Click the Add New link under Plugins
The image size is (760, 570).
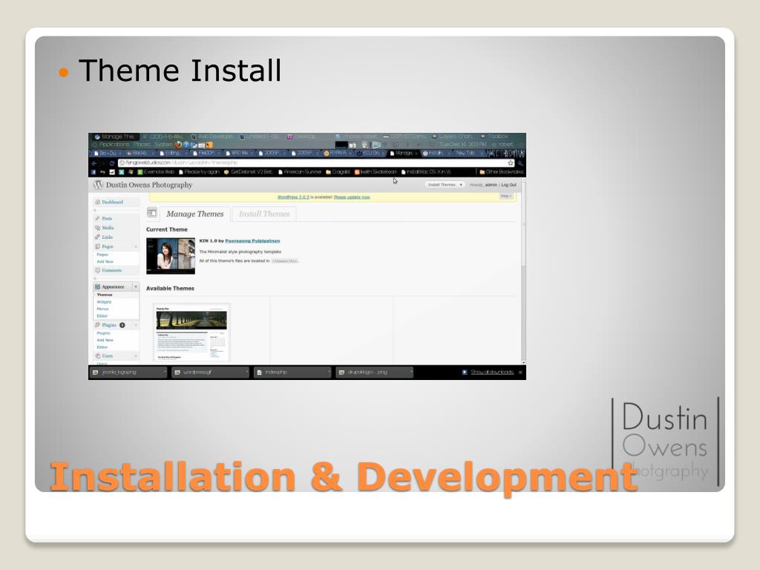[105, 340]
